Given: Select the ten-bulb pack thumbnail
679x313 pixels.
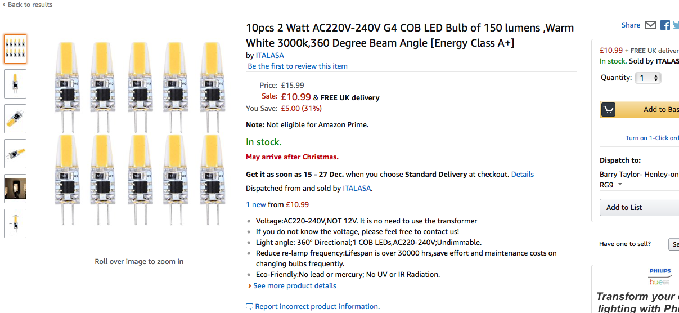Looking at the screenshot, I should pyautogui.click(x=15, y=49).
